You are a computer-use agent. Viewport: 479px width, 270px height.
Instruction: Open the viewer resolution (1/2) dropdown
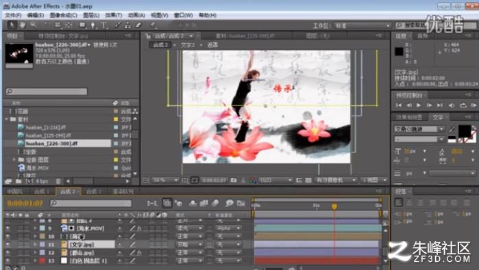(x=275, y=180)
